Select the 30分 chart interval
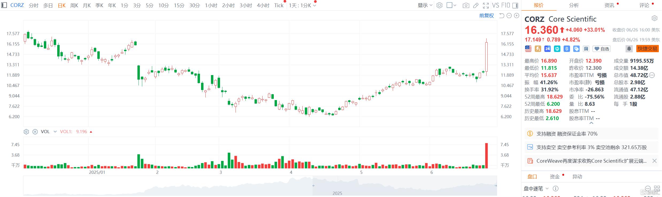Screen dimensions: 662x197 click(x=195, y=5)
